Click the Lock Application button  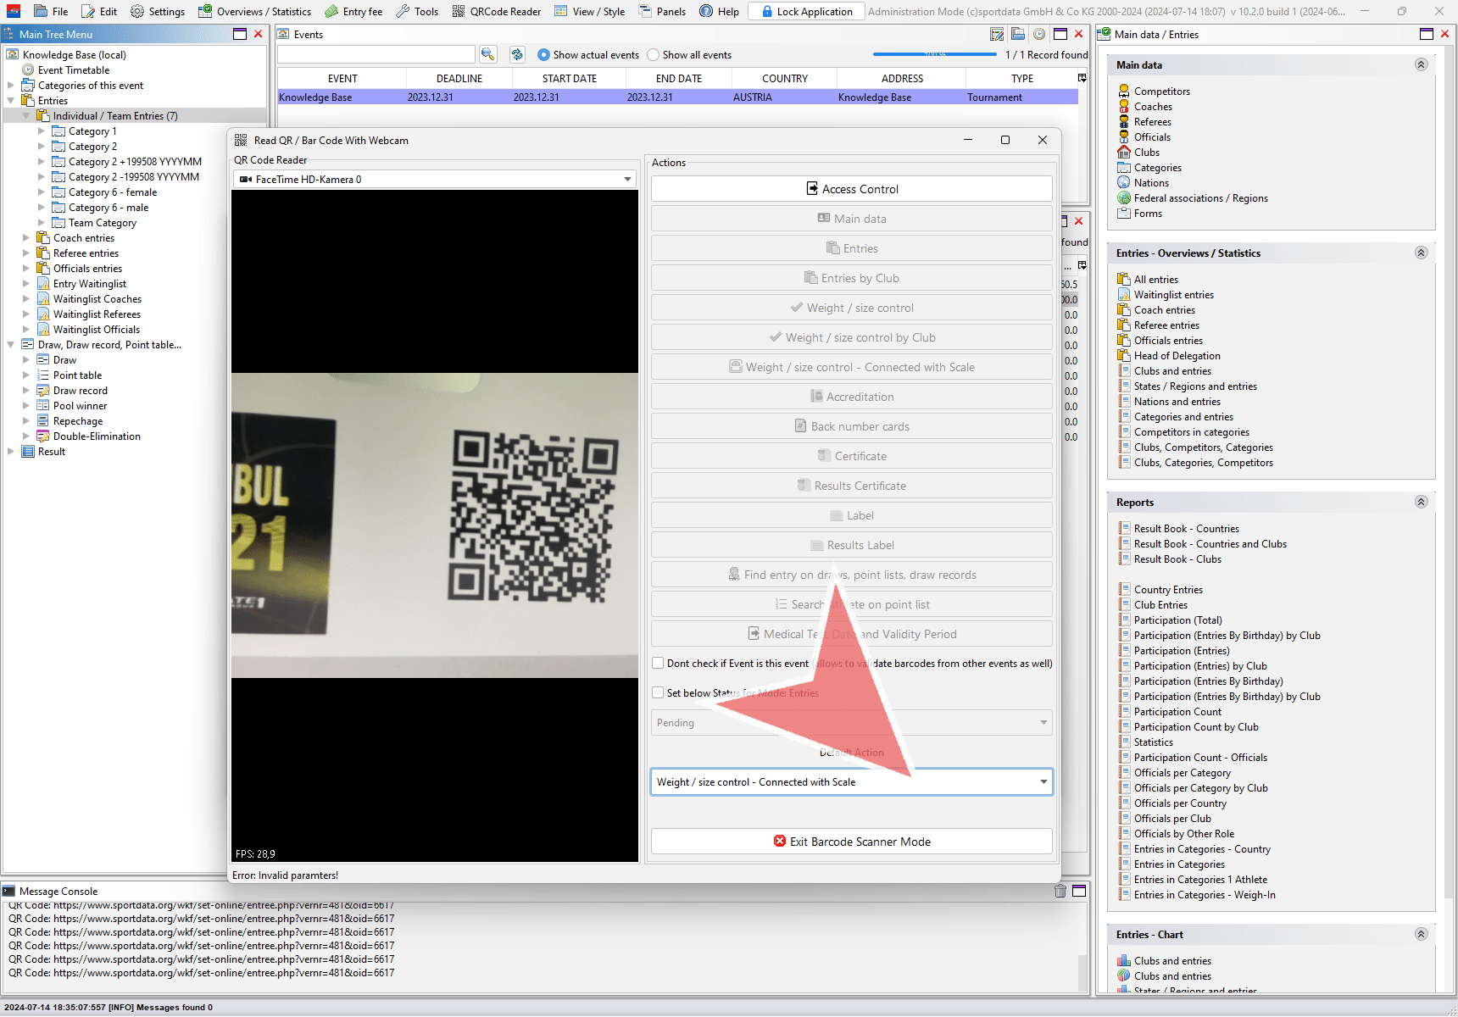coord(806,11)
